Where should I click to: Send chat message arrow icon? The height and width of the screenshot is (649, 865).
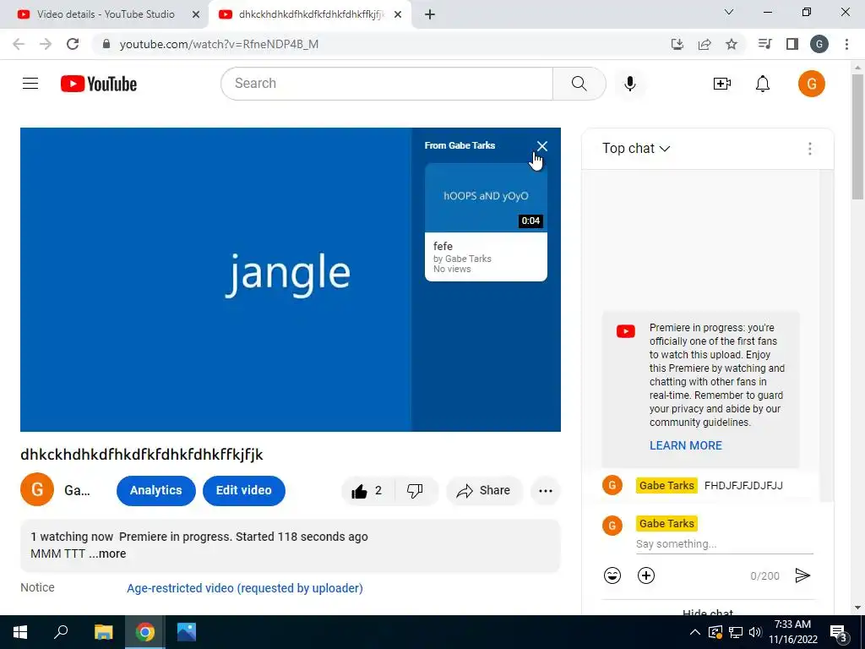point(802,575)
